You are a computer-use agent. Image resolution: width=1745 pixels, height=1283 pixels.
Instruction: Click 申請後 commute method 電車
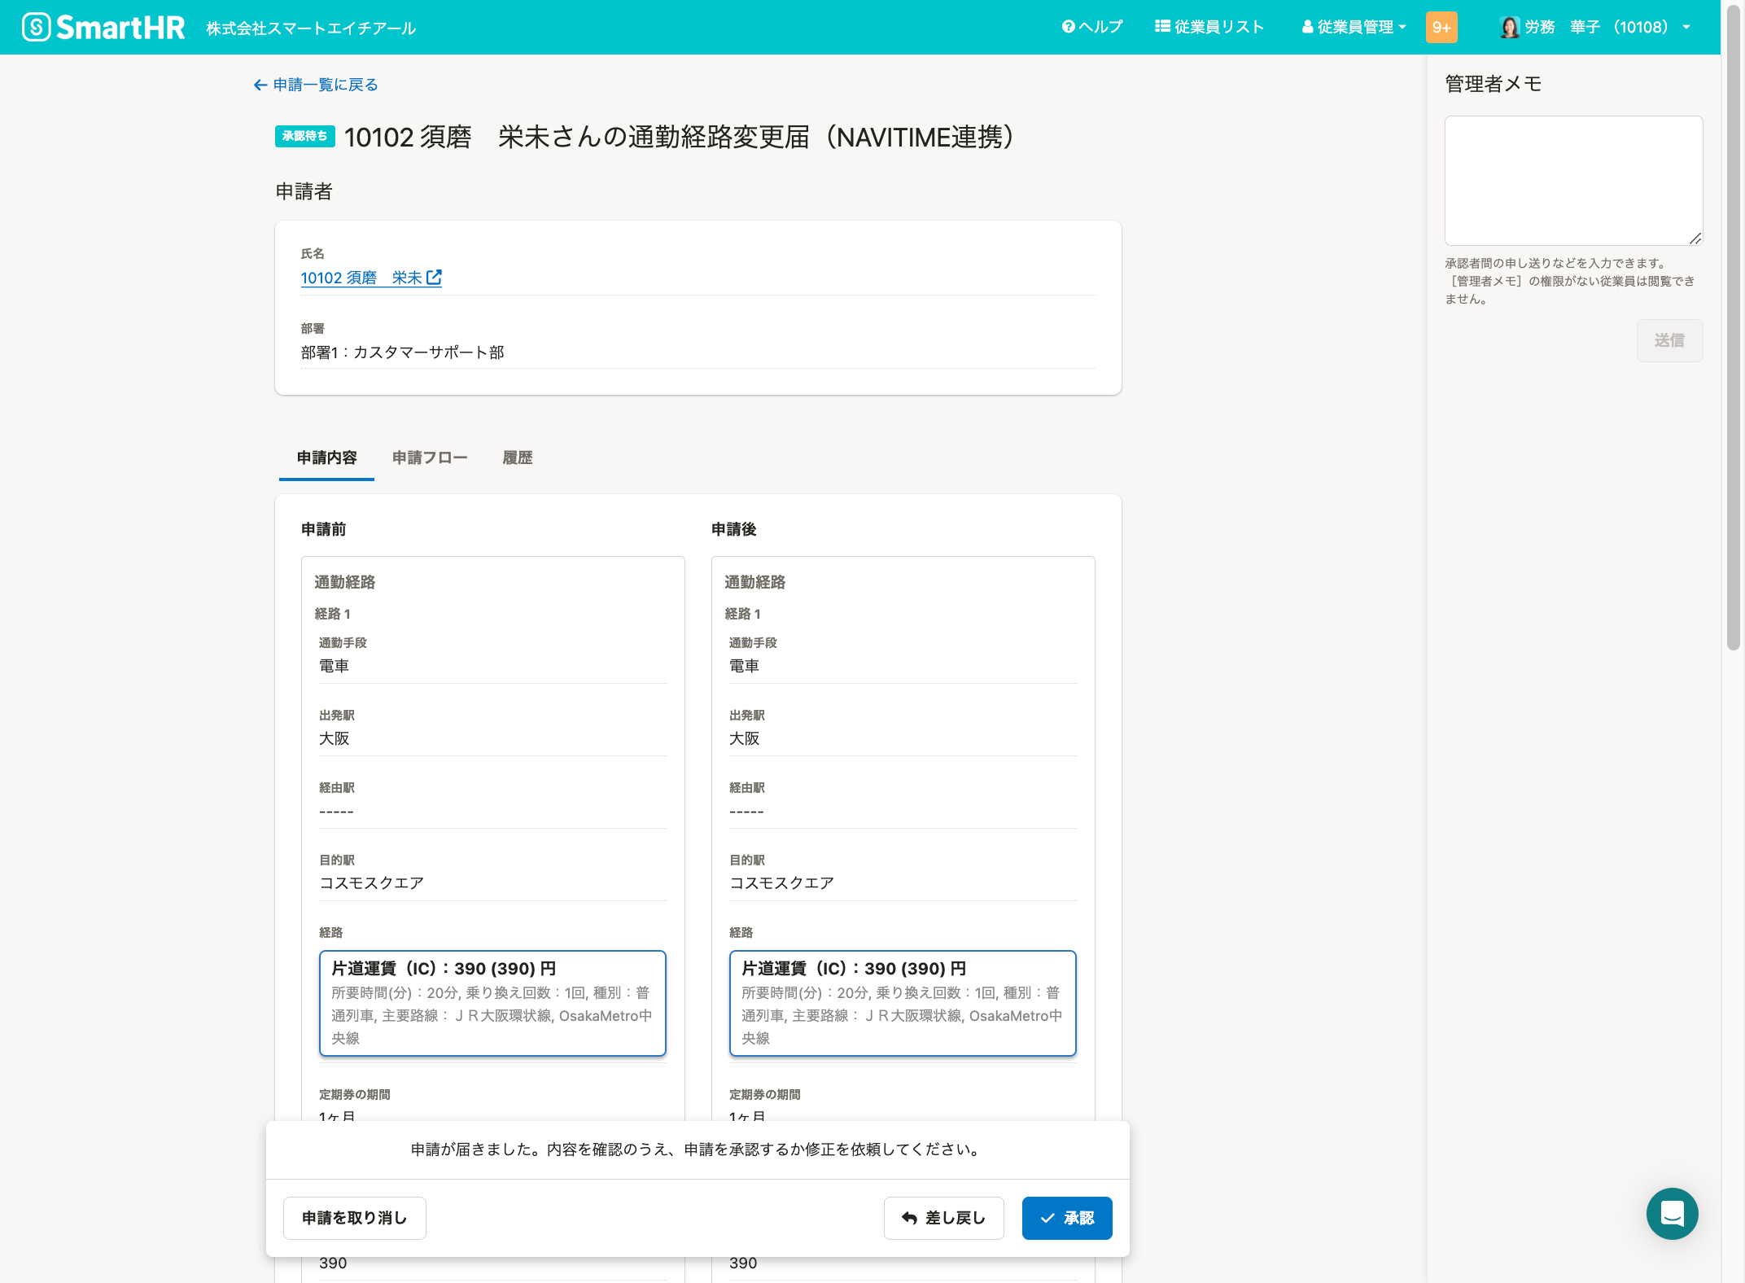click(745, 666)
